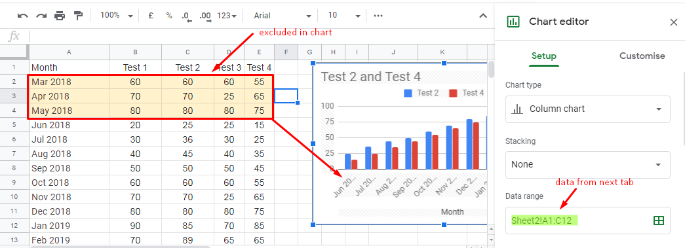Format as currency with pound icon
Viewport: 685px width, 248px height.
pyautogui.click(x=151, y=16)
